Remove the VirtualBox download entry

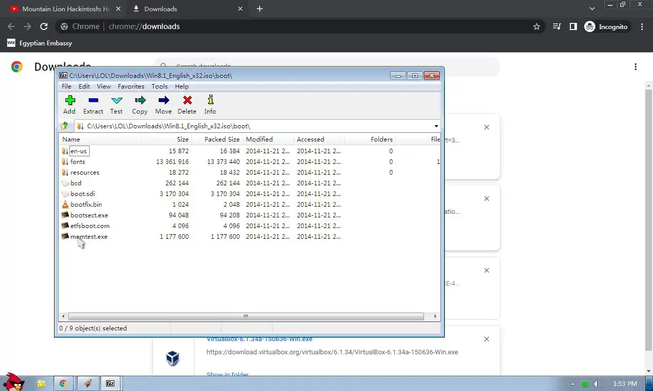pyautogui.click(x=487, y=339)
